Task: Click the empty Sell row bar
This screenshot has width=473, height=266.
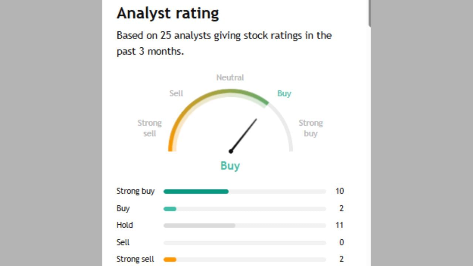Action: point(245,243)
